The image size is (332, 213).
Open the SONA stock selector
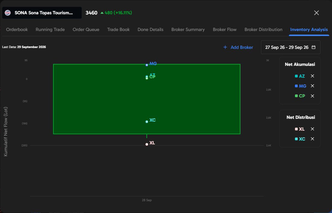(x=42, y=13)
